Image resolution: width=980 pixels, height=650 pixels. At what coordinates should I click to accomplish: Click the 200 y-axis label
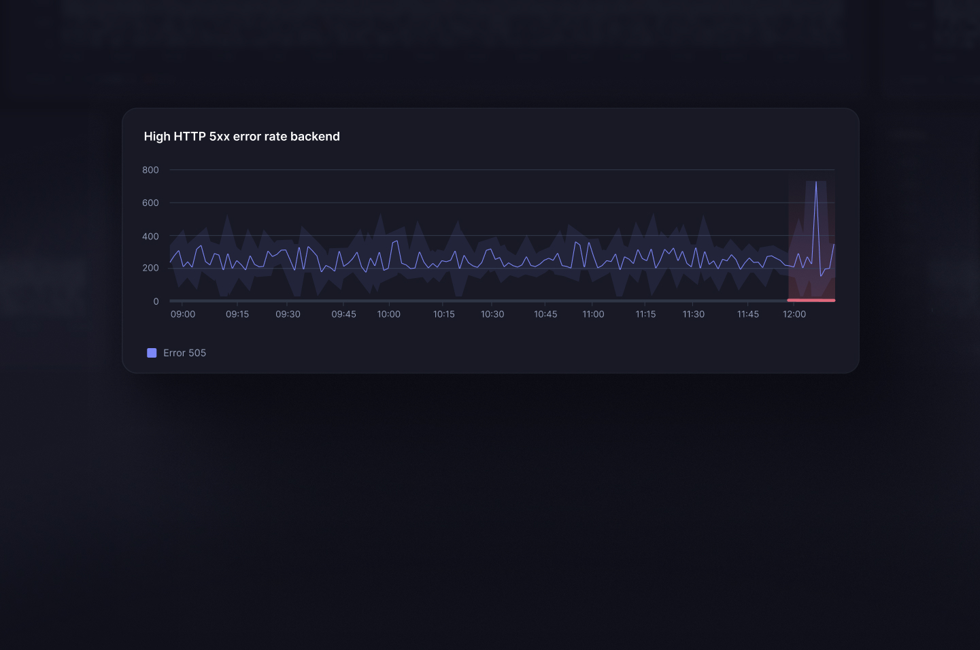pyautogui.click(x=150, y=268)
